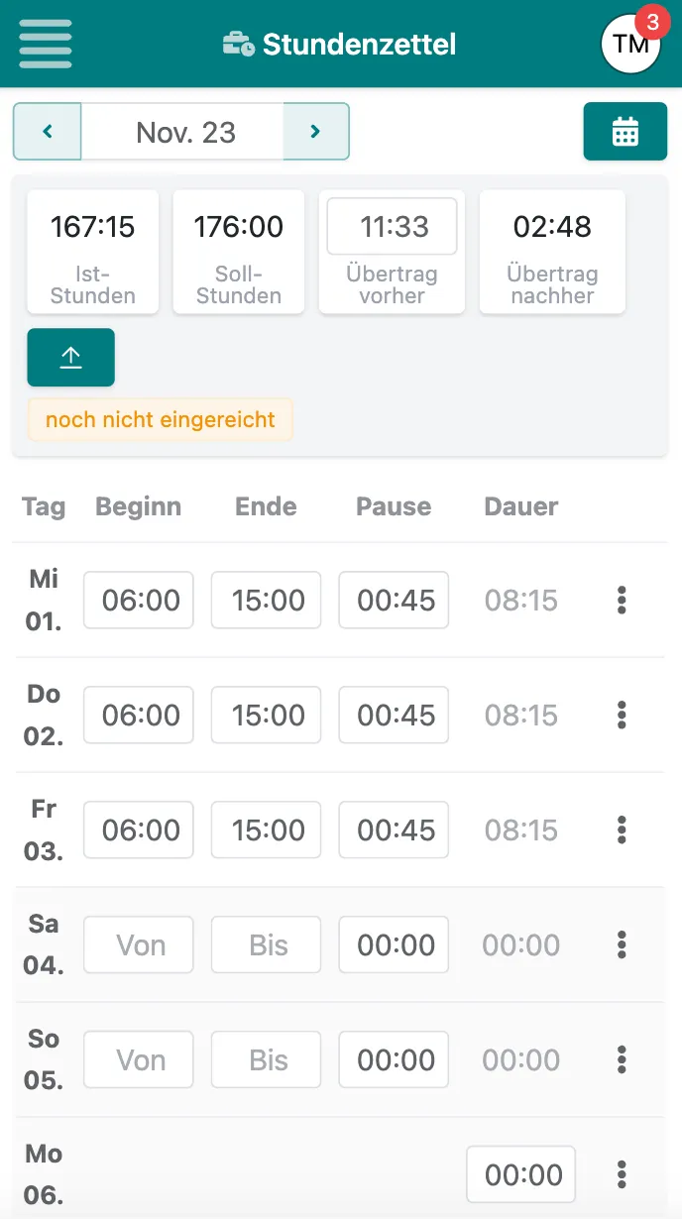This screenshot has height=1219, width=682.
Task: Open the calendar picker icon
Action: (x=625, y=131)
